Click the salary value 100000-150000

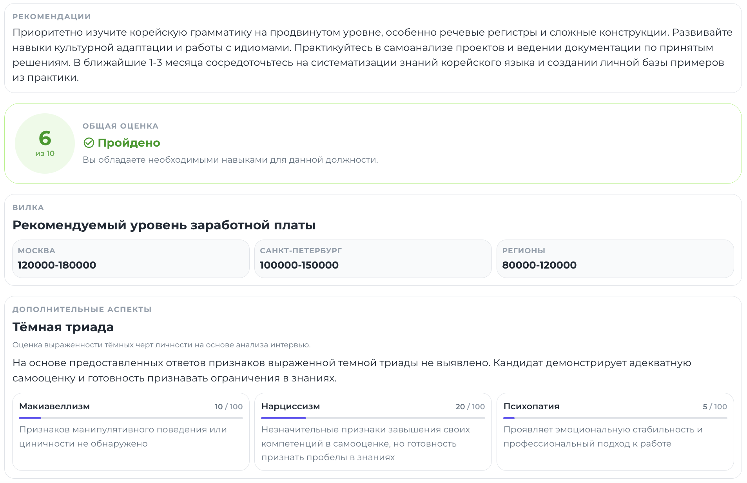point(299,265)
